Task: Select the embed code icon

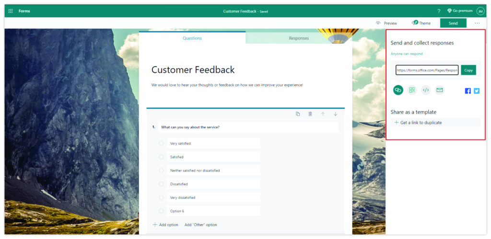Action: [x=426, y=90]
